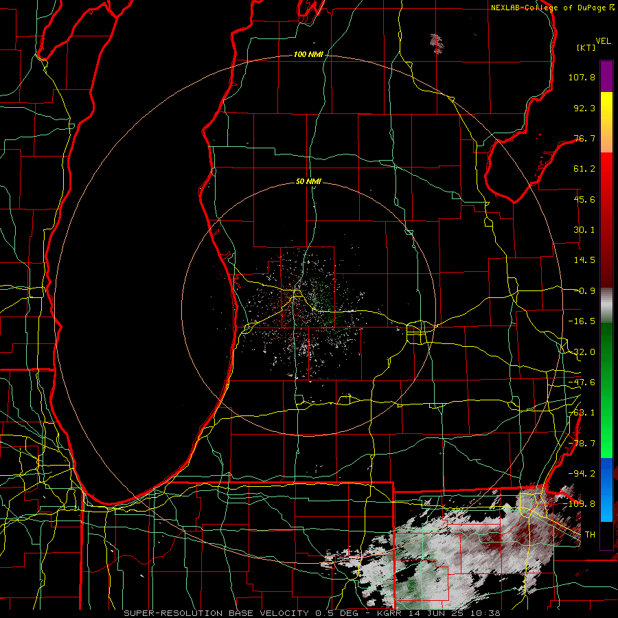
Task: Click the [KT] units label
Action: pos(586,47)
